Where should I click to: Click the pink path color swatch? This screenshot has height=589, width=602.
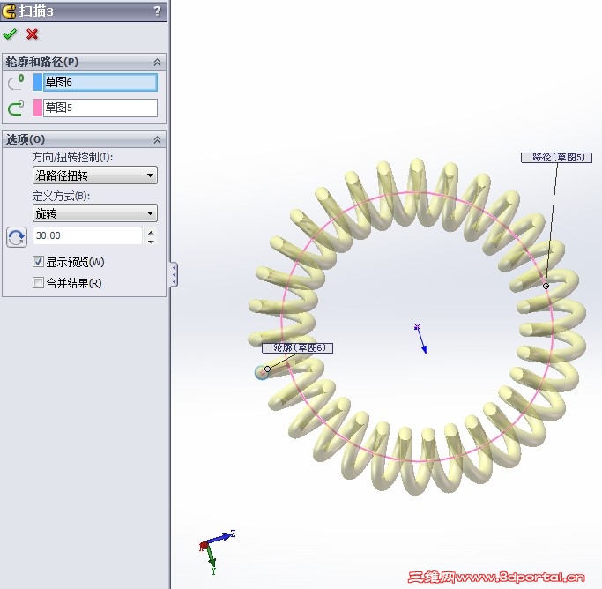(37, 108)
